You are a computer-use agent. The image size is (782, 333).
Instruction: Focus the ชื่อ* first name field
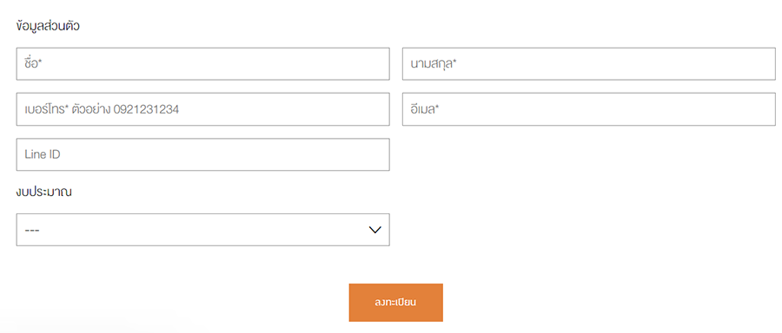(x=203, y=63)
